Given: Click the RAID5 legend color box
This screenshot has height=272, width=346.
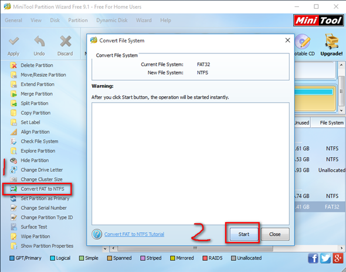Looking at the screenshot, I should (205, 258).
